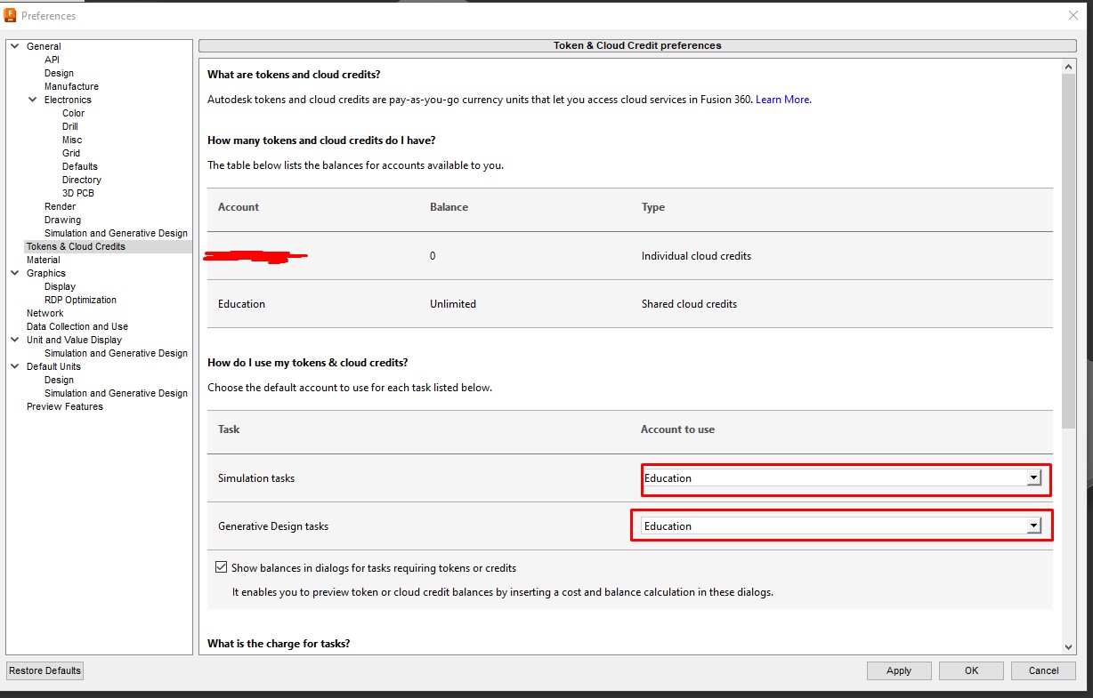Viewport: 1093px width, 698px height.
Task: Select RDP Optimization item
Action: coord(80,300)
